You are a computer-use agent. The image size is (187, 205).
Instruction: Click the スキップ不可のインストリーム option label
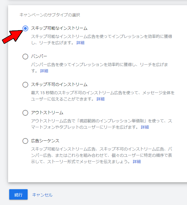(59, 84)
